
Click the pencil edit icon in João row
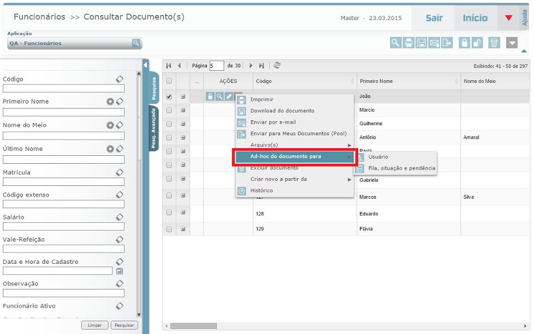click(229, 96)
